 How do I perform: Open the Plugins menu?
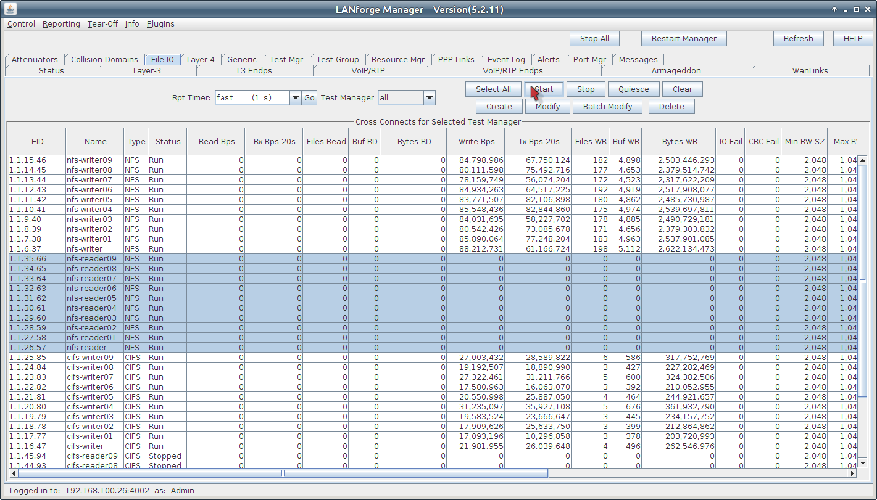pyautogui.click(x=160, y=24)
